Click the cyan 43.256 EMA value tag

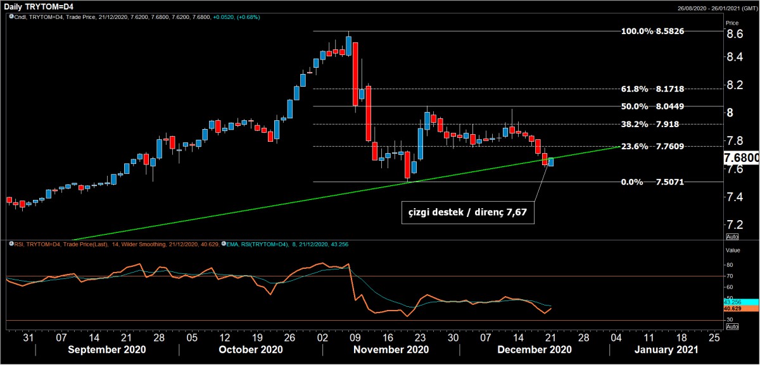click(x=731, y=302)
